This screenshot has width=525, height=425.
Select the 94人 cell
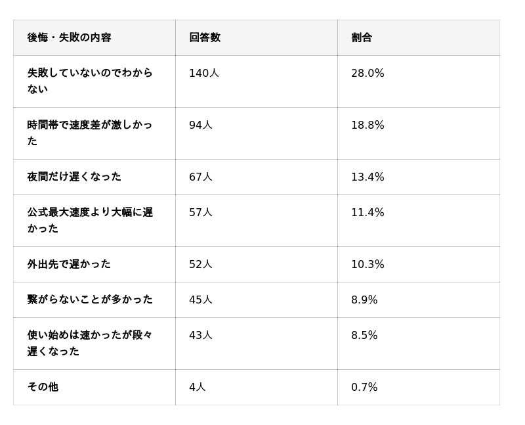click(201, 125)
